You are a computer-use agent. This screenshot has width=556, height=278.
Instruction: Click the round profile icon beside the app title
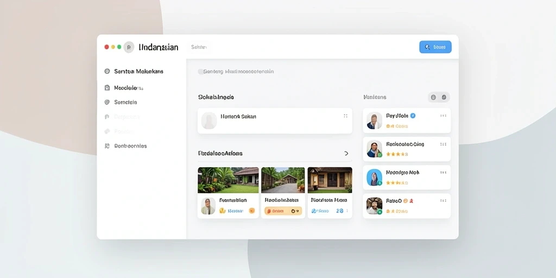tap(129, 47)
